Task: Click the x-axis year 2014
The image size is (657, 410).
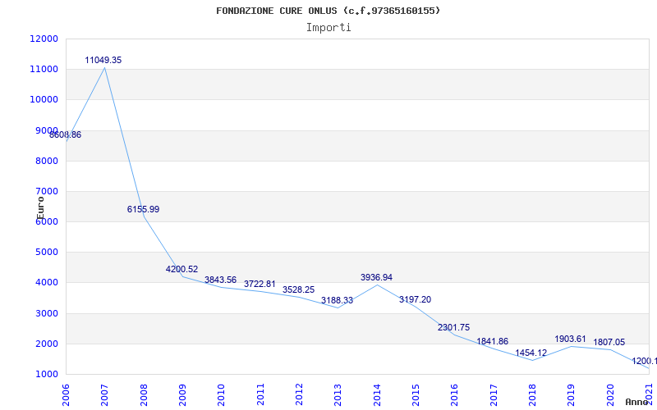Action: tap(377, 394)
